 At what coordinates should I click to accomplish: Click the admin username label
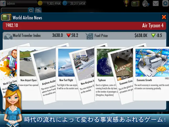(11, 3)
